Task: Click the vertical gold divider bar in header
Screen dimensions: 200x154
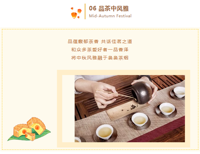Action: pyautogui.click(x=85, y=11)
